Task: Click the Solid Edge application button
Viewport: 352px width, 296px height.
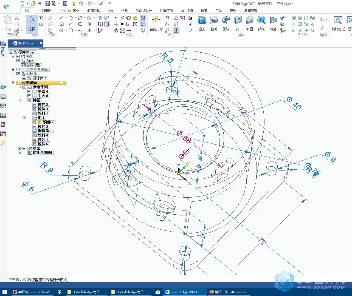Action: pos(6,6)
